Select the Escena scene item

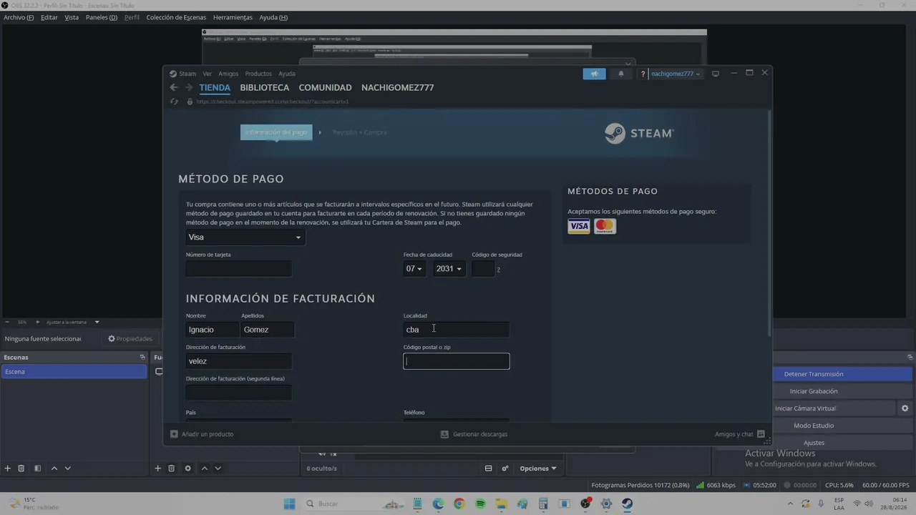point(74,372)
